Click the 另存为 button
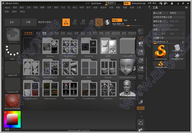This screenshot has height=133, width=192. point(177,13)
